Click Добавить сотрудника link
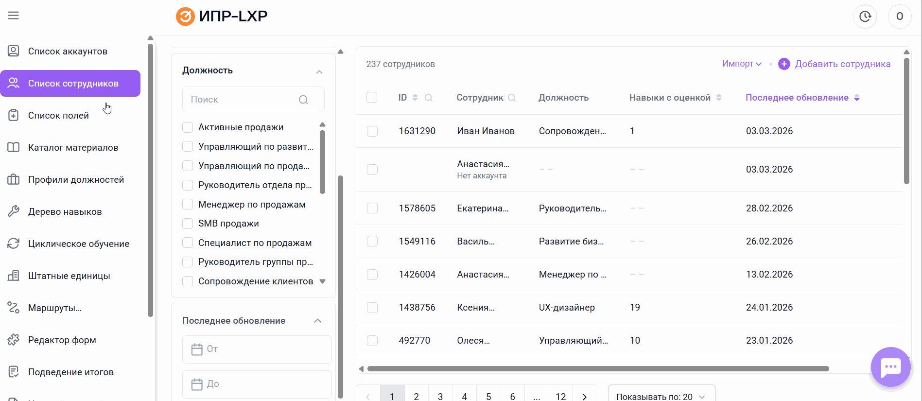 [842, 64]
